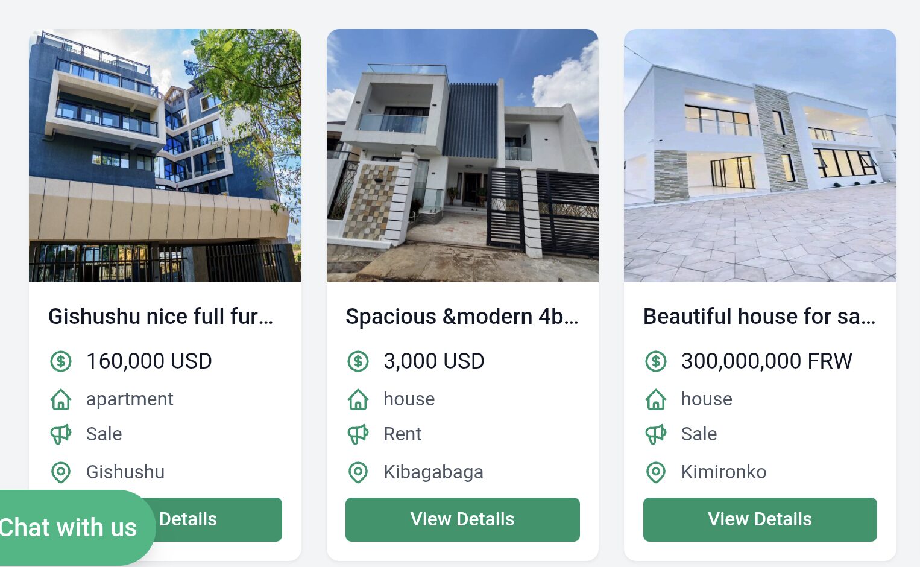Open the "Gishushu nice full fur..." listing title
The height and width of the screenshot is (567, 920).
point(161,317)
